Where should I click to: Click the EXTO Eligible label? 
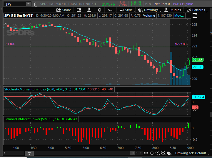coord(183,4)
